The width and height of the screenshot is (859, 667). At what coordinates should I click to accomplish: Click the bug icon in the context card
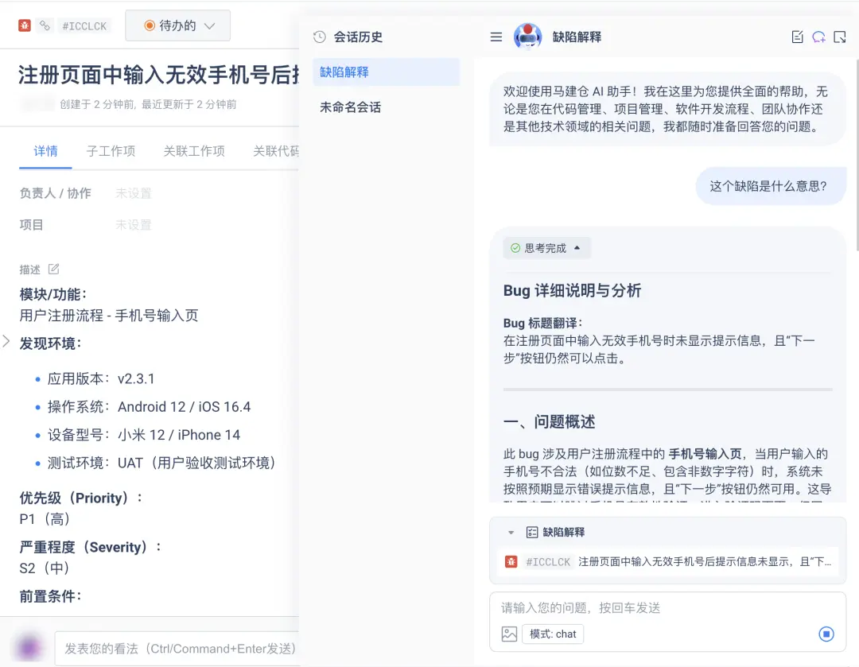511,562
